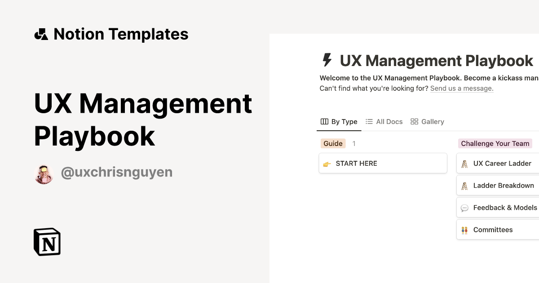Click the list icon next to All Docs

[369, 121]
